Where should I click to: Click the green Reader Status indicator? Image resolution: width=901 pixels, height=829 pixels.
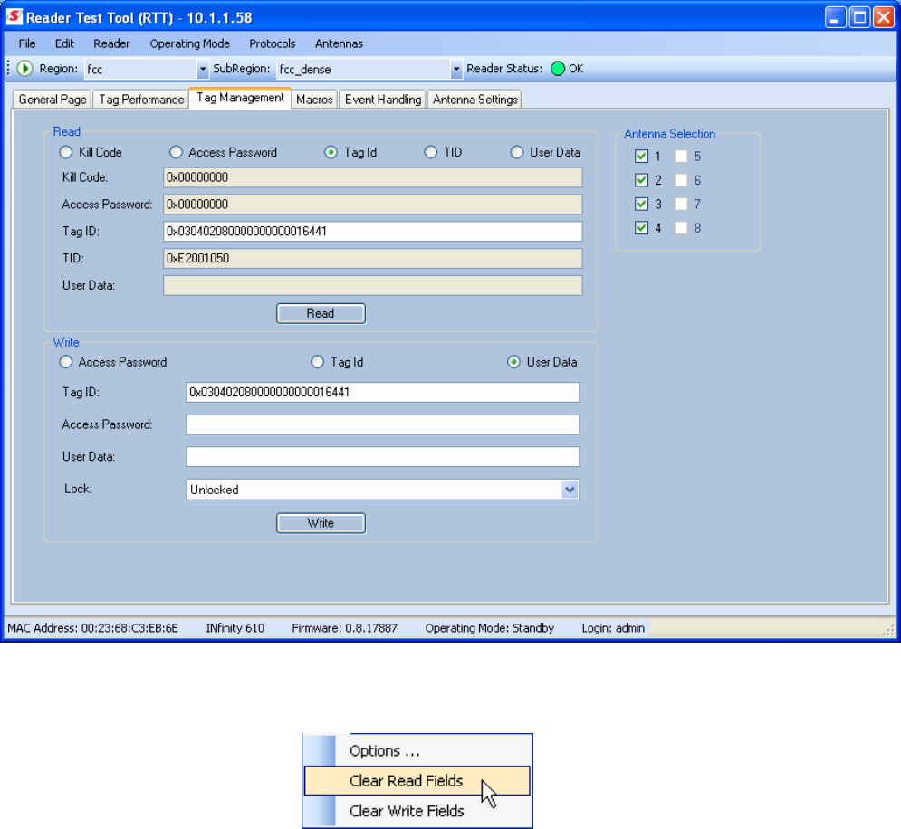point(558,69)
